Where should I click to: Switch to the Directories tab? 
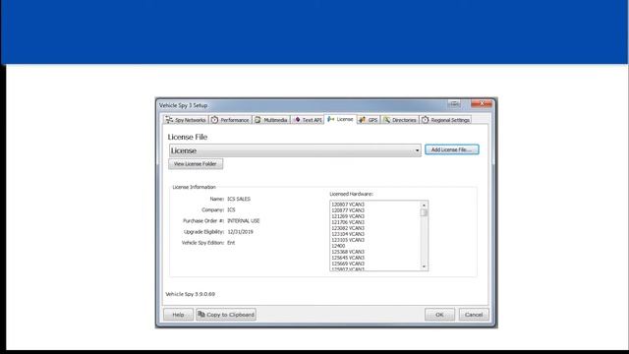click(x=400, y=120)
